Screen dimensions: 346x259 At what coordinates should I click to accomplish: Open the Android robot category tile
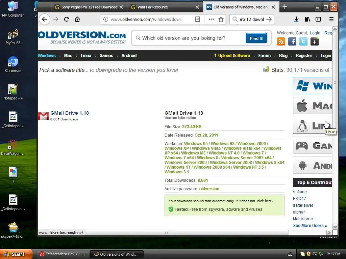click(x=313, y=165)
